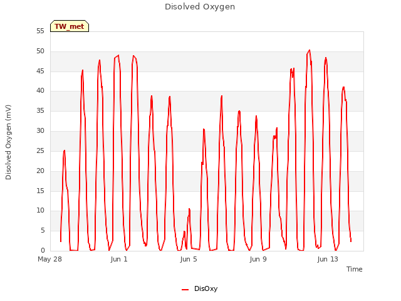
Task: Click the 'Time' x-axis label
Action: pyautogui.click(x=354, y=269)
